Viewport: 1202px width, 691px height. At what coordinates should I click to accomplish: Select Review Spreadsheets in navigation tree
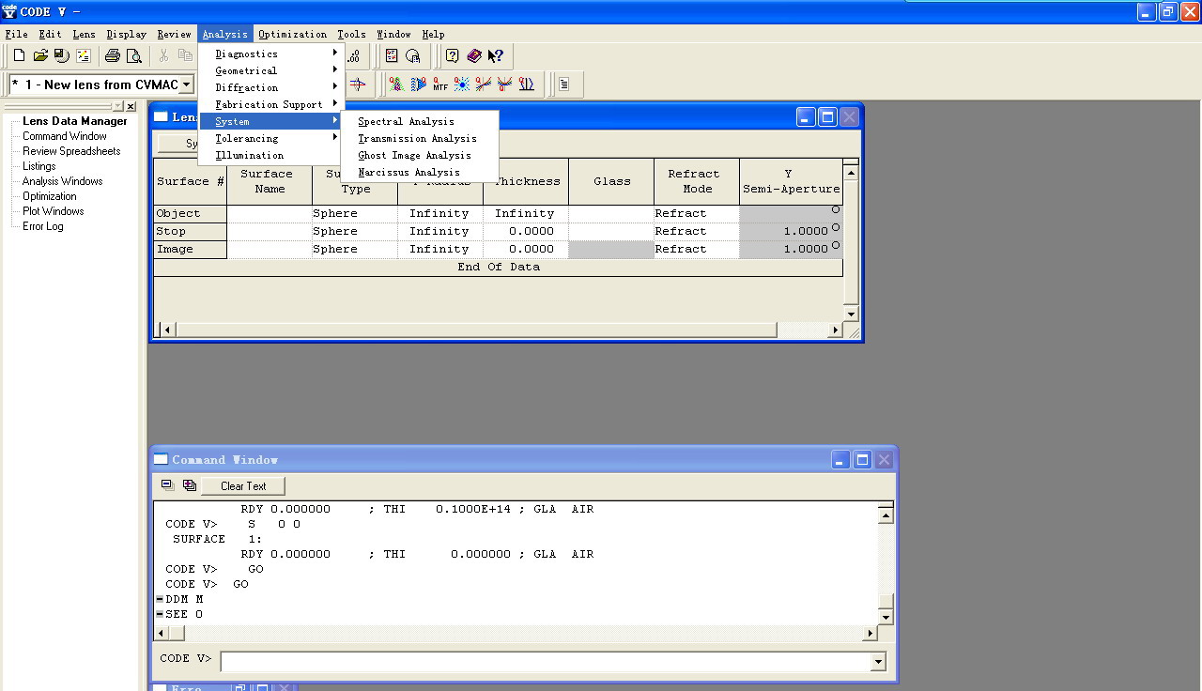coord(71,151)
